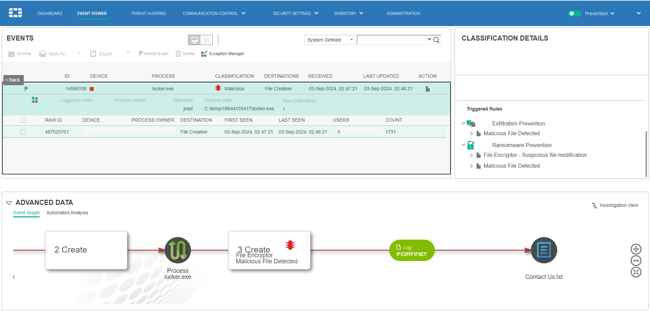Expand Malicious File Detected under Exfiltration Prevention
This screenshot has width=650, height=311.
pyautogui.click(x=471, y=134)
